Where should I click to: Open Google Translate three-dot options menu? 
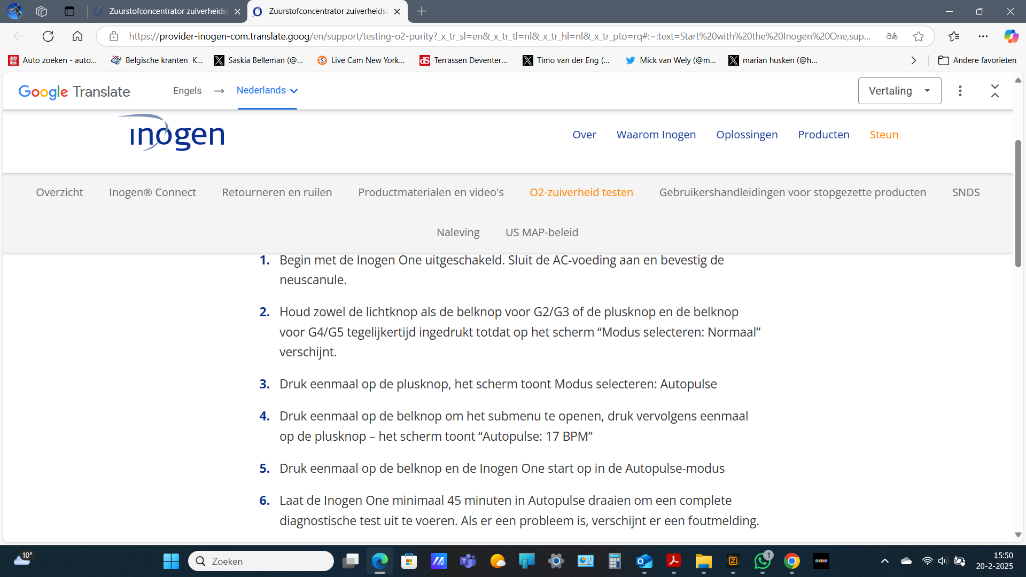click(960, 91)
